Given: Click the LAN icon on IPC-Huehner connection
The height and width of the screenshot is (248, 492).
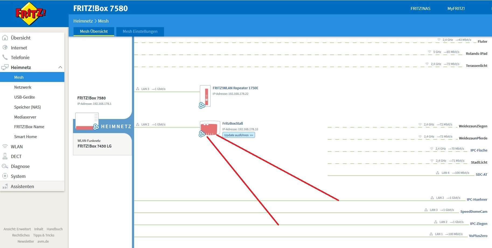Looking at the screenshot, I should pos(432,198).
